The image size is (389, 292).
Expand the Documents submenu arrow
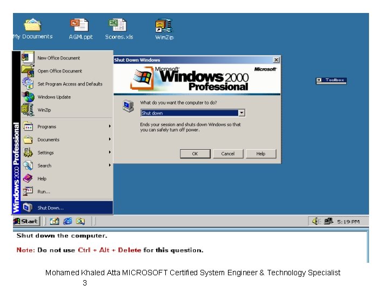110,139
